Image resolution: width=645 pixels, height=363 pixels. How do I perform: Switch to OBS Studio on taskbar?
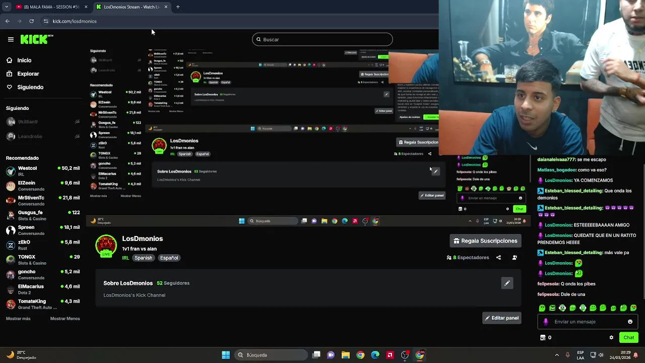(x=405, y=355)
